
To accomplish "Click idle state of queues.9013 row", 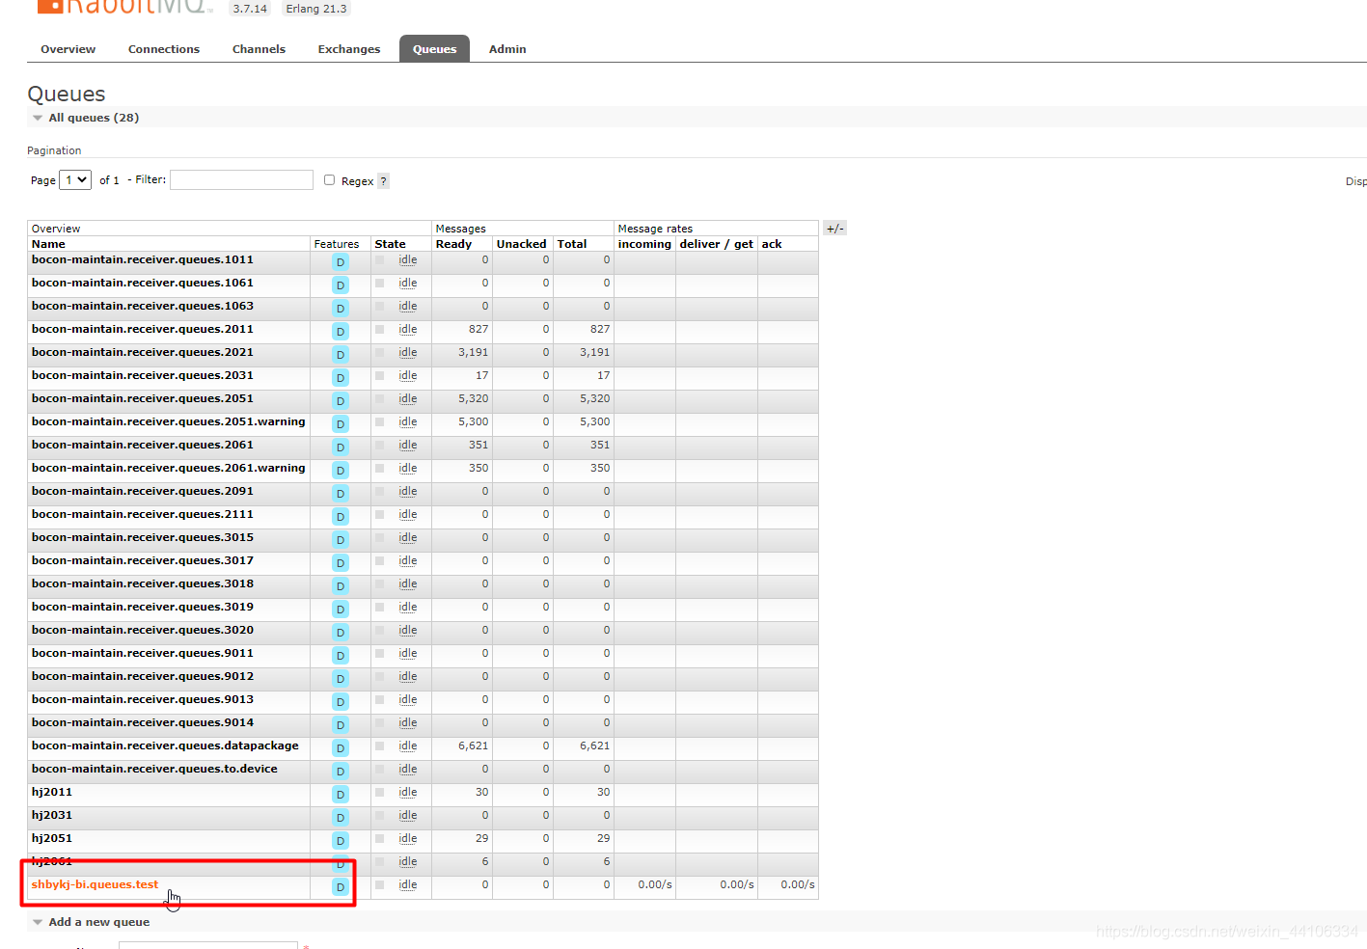I will tap(408, 699).
